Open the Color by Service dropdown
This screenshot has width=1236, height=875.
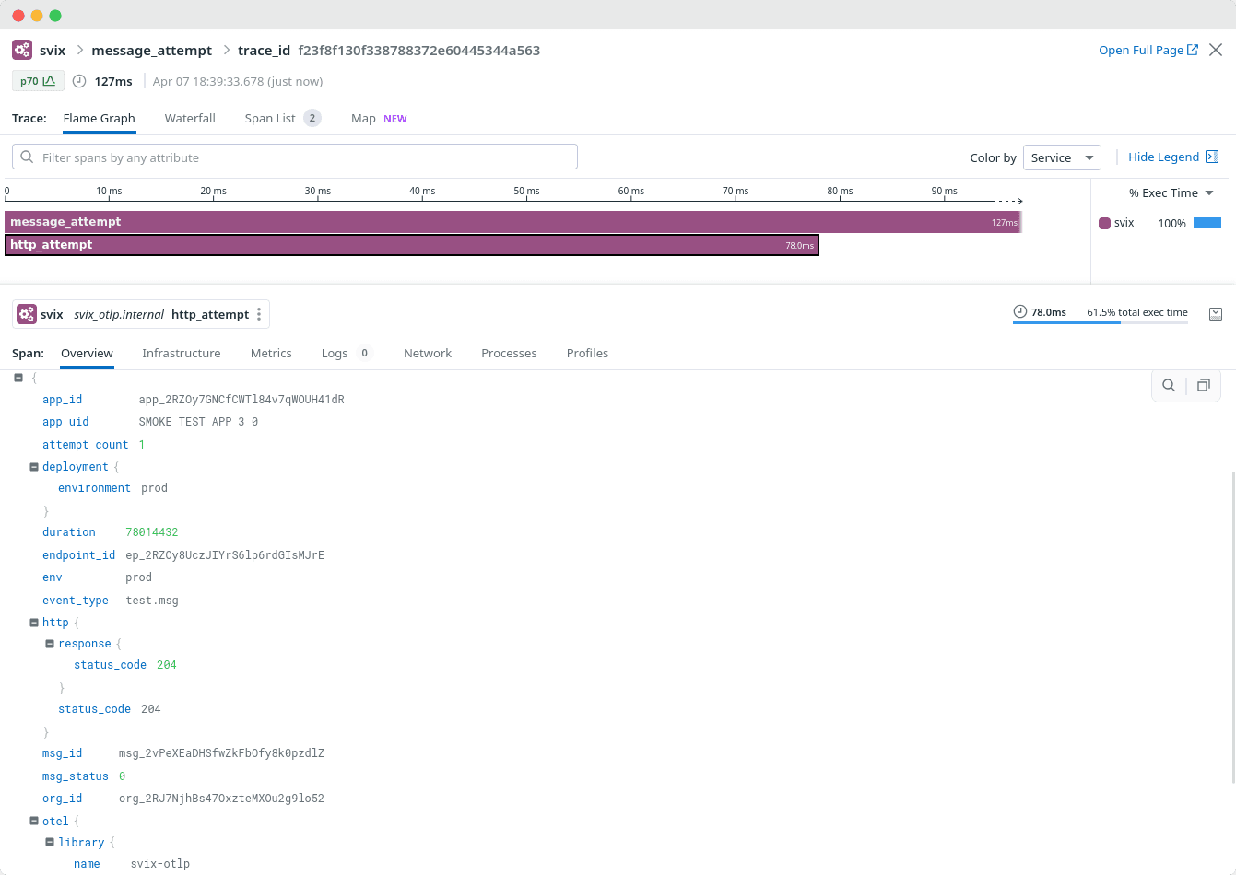point(1062,157)
